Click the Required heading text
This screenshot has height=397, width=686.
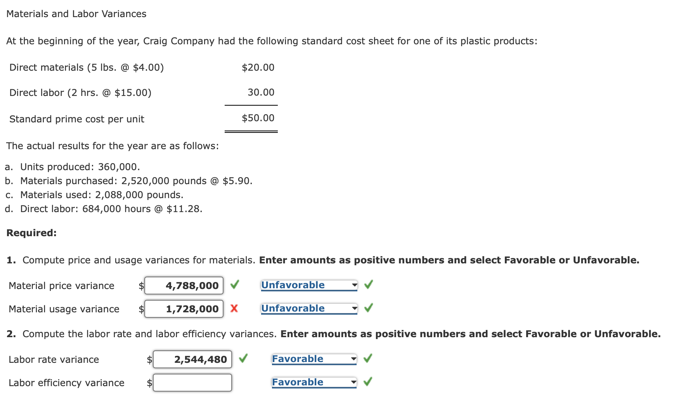[32, 233]
